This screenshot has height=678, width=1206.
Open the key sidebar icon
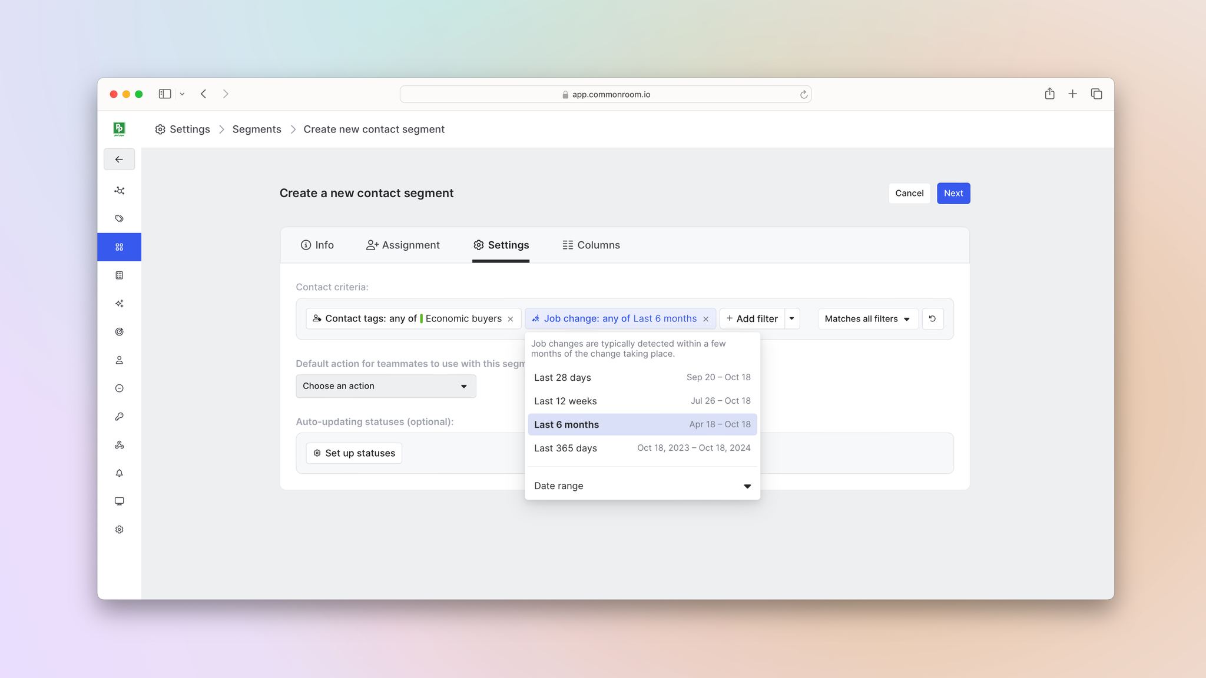click(x=119, y=417)
